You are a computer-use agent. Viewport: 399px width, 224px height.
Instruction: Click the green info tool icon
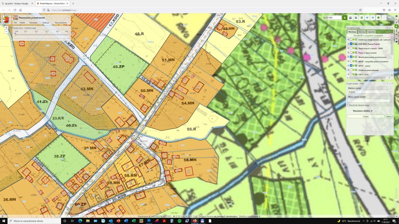(378, 18)
